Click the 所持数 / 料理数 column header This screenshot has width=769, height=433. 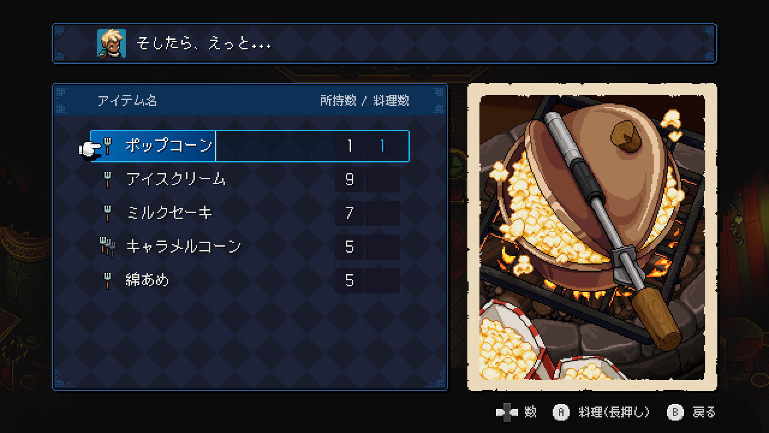(x=364, y=100)
